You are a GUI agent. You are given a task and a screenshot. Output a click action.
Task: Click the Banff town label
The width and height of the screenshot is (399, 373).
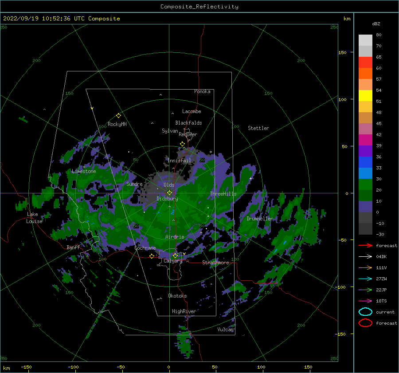(x=73, y=247)
